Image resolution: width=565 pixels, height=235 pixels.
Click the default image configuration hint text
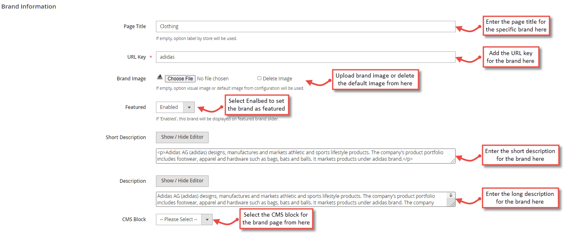(x=230, y=88)
